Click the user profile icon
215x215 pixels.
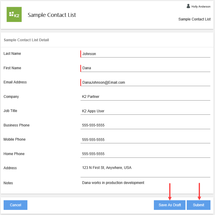[x=188, y=6]
